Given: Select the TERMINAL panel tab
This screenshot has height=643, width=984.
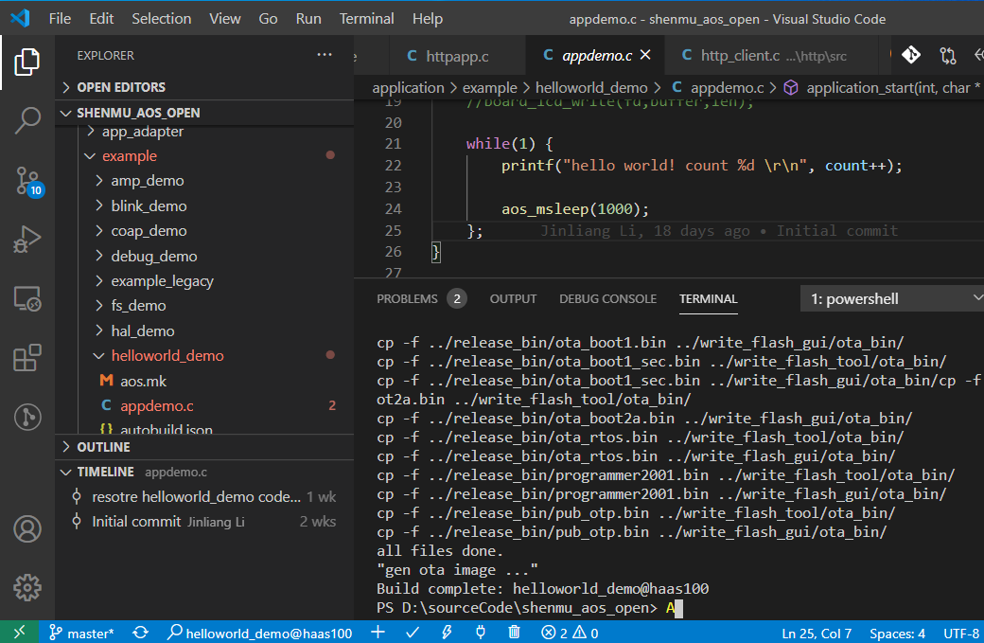Looking at the screenshot, I should [x=708, y=299].
